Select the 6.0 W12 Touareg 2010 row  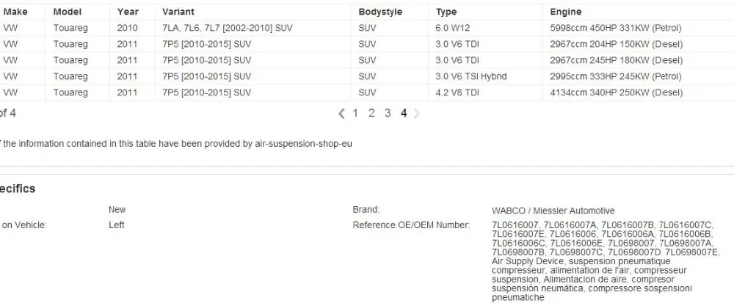[367, 28]
